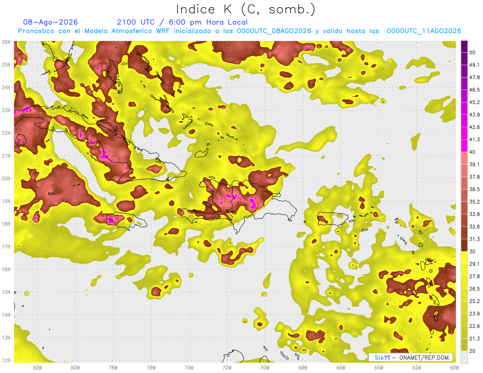Click the "20N" latitude label
Screen dimensions: 483x373
(x=6, y=178)
